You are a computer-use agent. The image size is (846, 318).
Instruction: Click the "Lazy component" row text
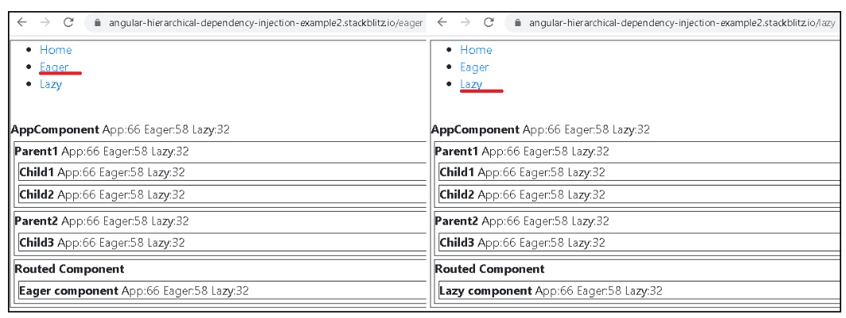point(485,291)
